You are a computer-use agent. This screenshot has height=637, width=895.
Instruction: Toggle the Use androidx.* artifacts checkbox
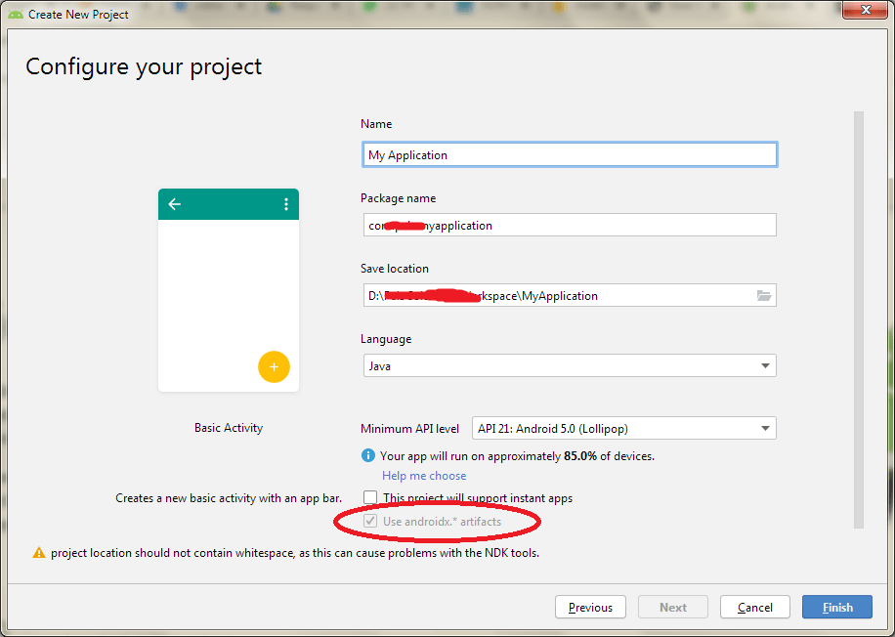click(x=370, y=521)
